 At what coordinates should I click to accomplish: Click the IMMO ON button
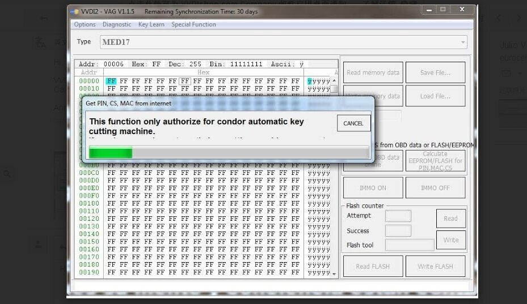[x=373, y=188]
